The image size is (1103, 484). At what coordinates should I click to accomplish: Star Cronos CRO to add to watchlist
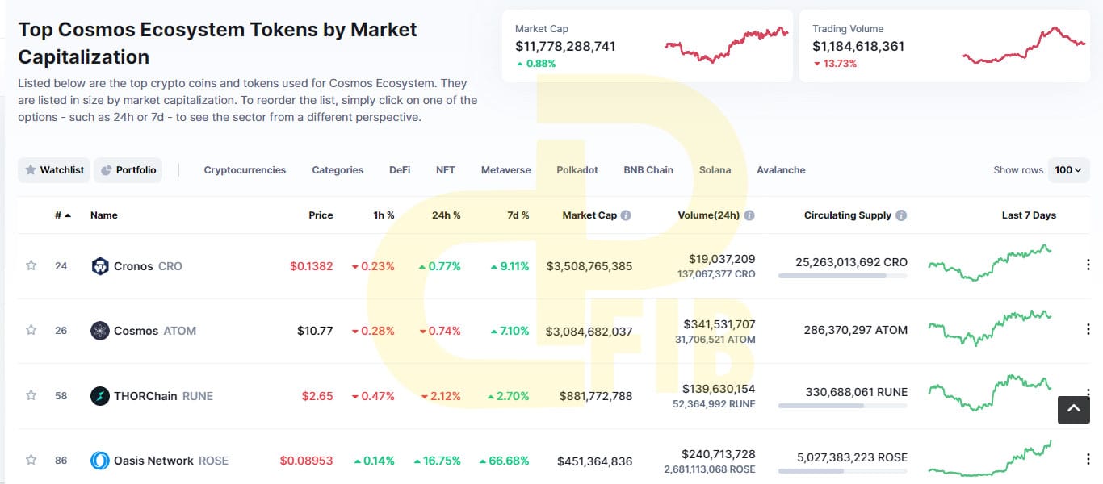click(x=31, y=265)
